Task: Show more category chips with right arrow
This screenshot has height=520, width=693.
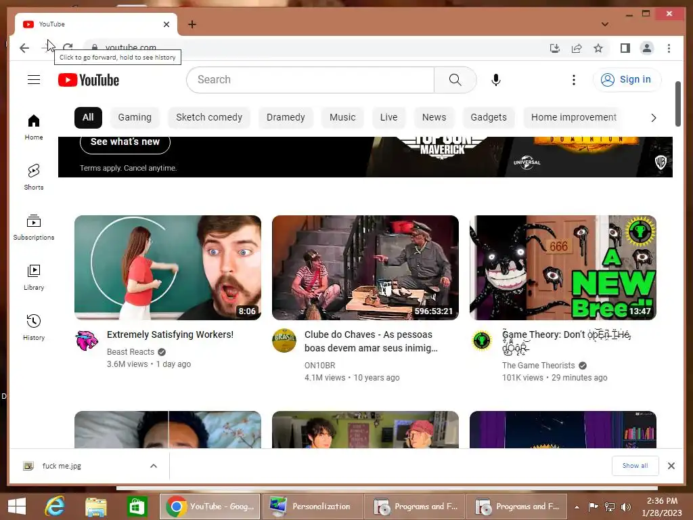Action: pos(653,118)
